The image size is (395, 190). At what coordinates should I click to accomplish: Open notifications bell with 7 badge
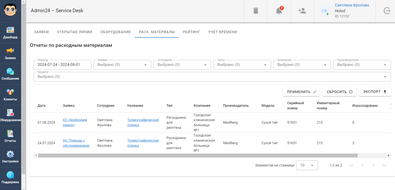[x=279, y=11]
